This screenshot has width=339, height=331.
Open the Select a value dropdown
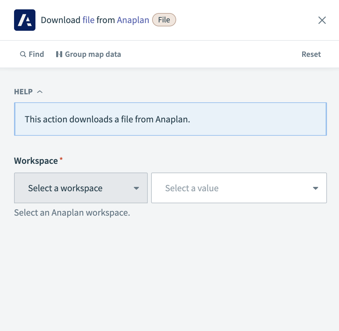click(x=239, y=188)
